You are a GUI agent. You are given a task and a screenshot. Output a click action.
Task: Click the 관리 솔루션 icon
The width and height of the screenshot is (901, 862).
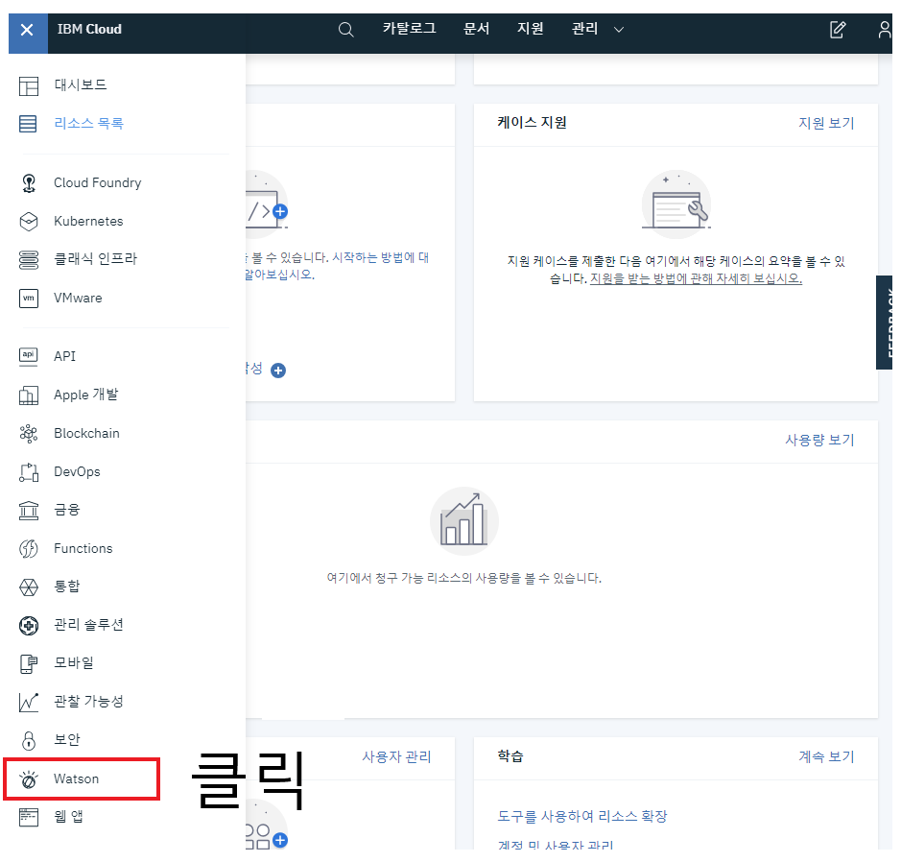click(x=29, y=625)
